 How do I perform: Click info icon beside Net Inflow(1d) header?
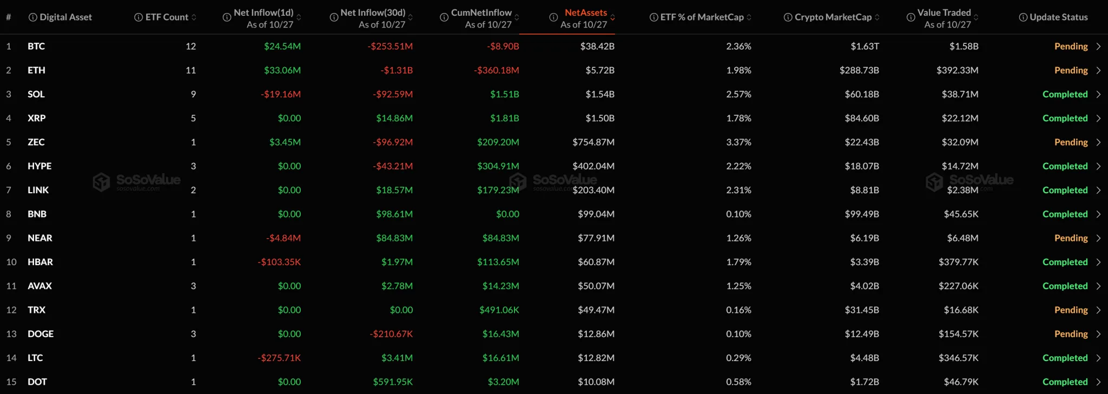tap(227, 17)
